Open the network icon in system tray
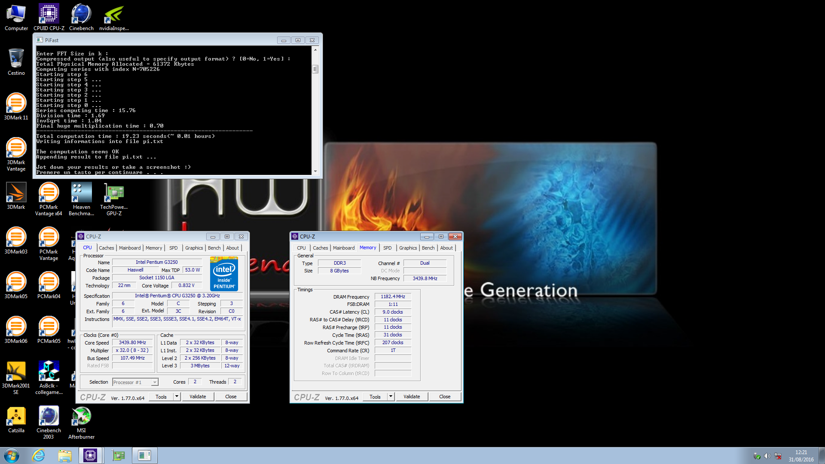 point(778,456)
